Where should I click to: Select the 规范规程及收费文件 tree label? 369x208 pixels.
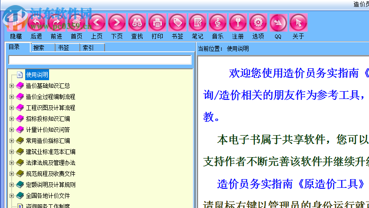tap(50, 174)
